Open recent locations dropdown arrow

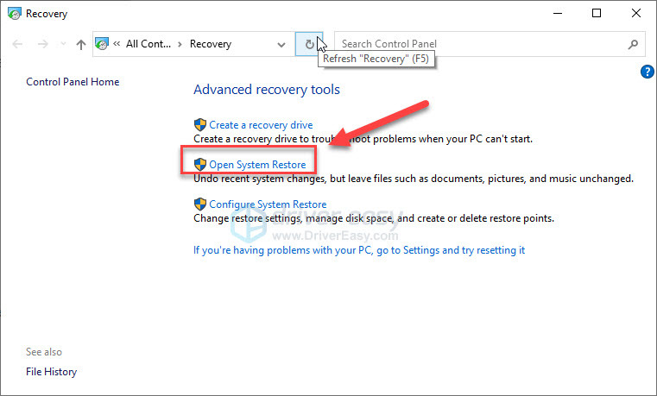63,44
